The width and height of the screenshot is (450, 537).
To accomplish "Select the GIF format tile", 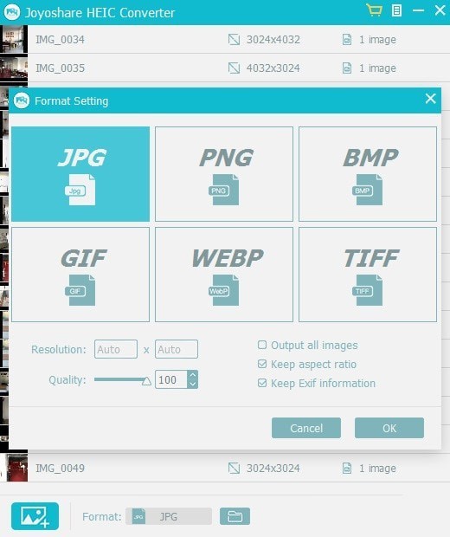I will 80,275.
